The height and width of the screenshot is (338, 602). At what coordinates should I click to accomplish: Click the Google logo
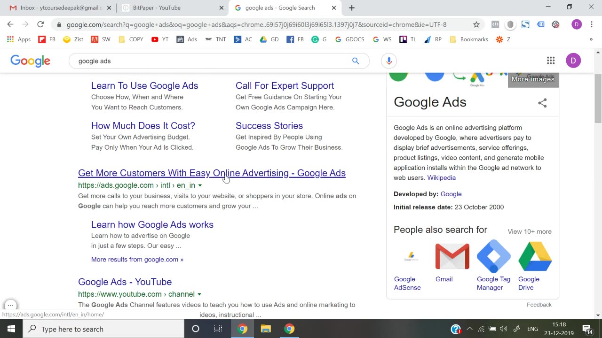tap(30, 61)
